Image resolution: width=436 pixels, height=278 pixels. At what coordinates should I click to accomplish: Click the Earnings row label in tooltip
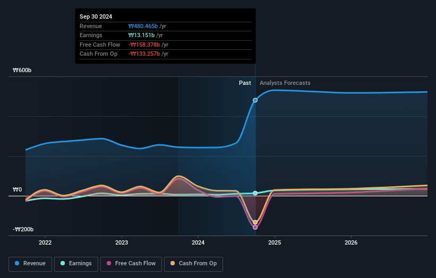click(91, 35)
